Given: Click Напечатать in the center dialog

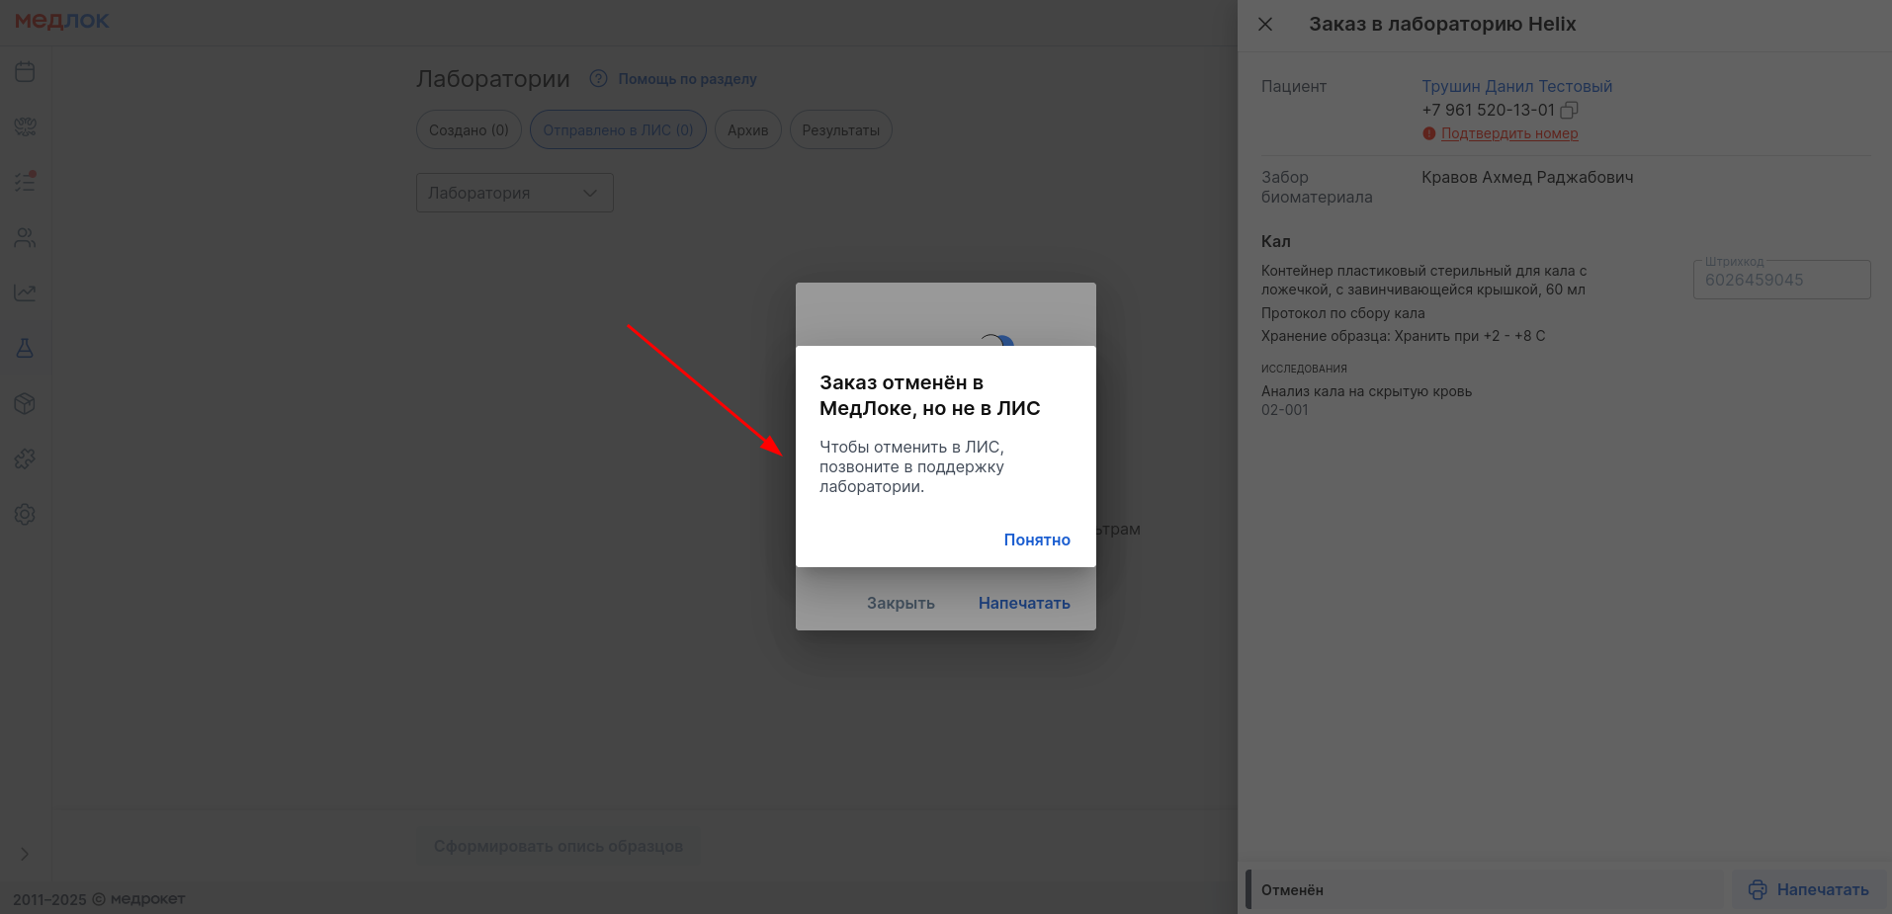Looking at the screenshot, I should pos(1024,603).
